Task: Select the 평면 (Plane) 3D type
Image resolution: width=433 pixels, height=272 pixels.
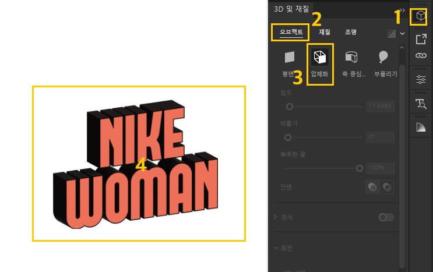Action: (x=289, y=64)
